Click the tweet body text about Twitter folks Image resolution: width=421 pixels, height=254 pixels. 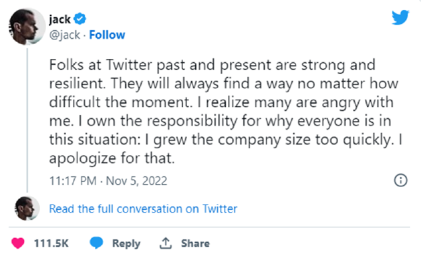pyautogui.click(x=226, y=111)
